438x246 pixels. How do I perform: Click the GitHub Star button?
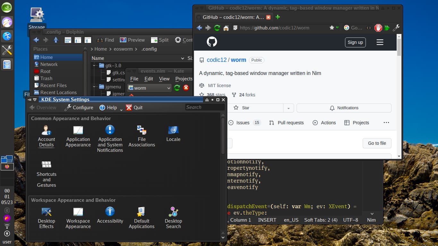[255, 108]
